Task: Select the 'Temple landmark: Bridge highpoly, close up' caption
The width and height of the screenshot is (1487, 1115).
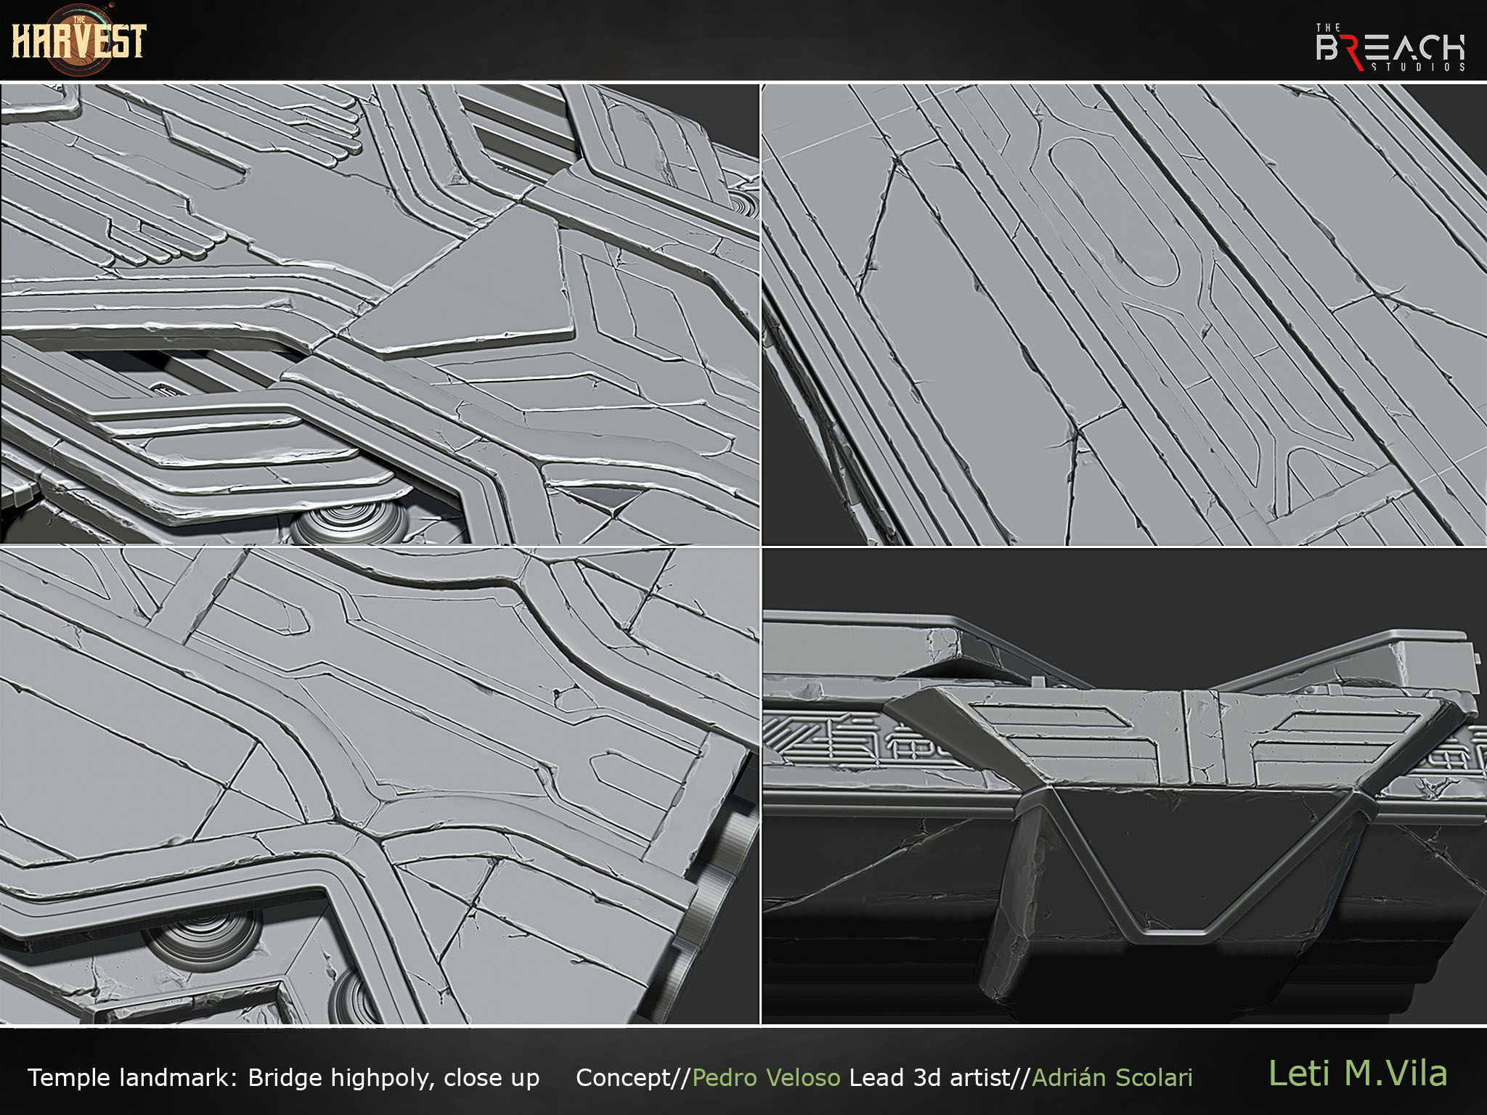Action: pyautogui.click(x=284, y=1078)
